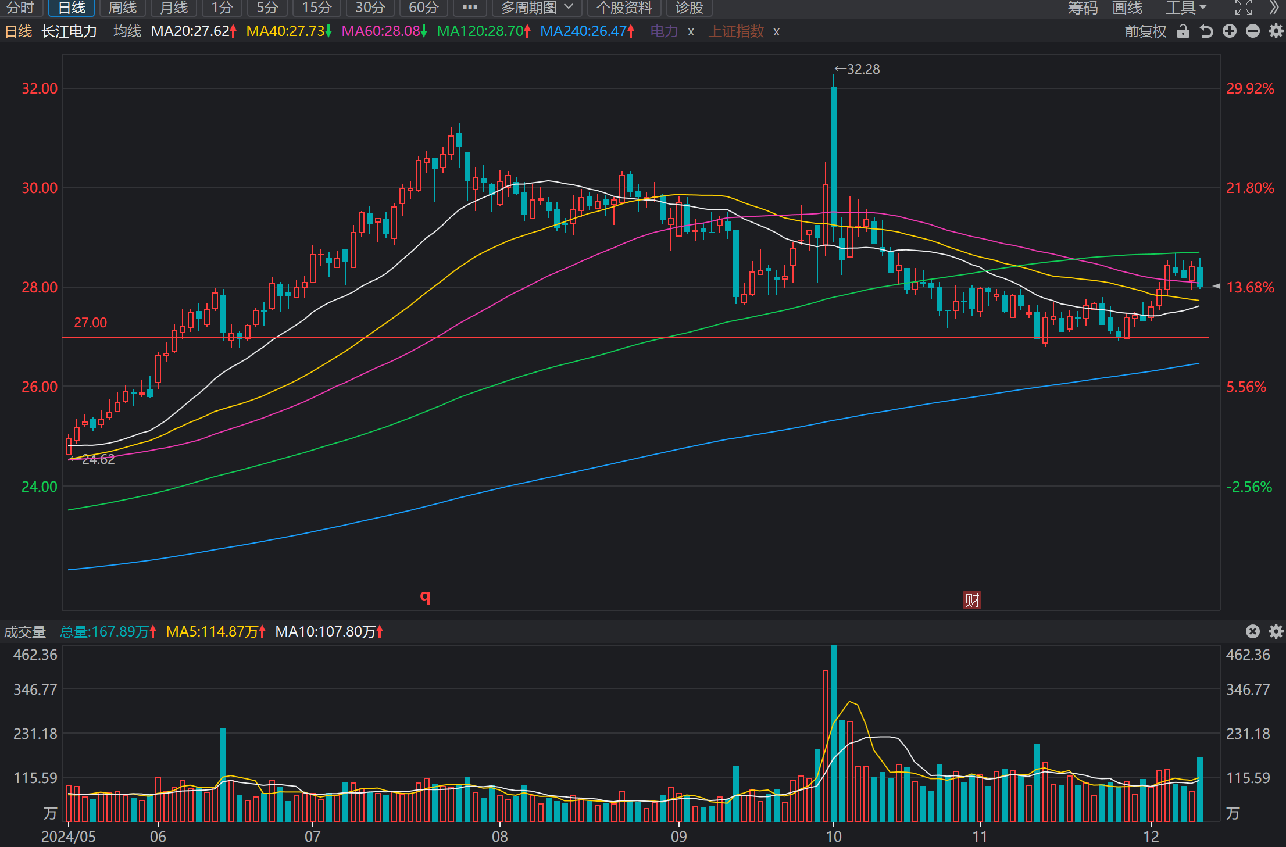The width and height of the screenshot is (1286, 847).
Task: Click the red 财 financial marker icon
Action: click(971, 599)
